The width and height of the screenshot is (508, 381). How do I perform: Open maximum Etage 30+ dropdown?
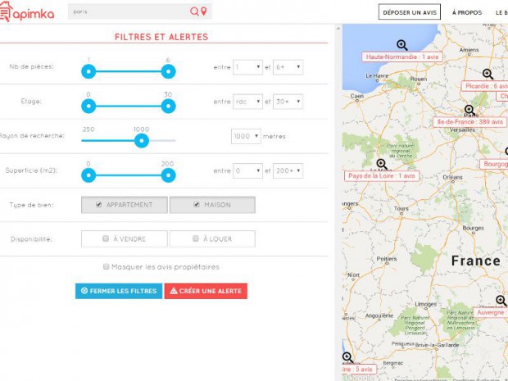pyautogui.click(x=288, y=102)
